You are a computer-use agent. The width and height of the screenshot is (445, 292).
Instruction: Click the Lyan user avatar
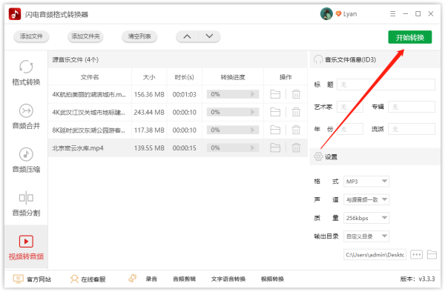pyautogui.click(x=326, y=13)
